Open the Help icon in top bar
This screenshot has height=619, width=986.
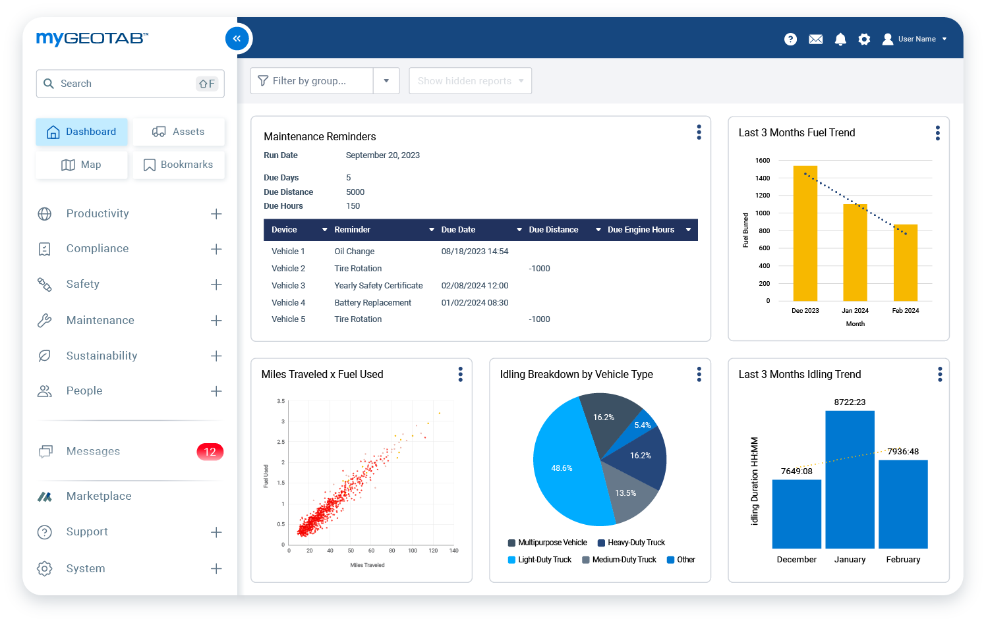point(790,39)
